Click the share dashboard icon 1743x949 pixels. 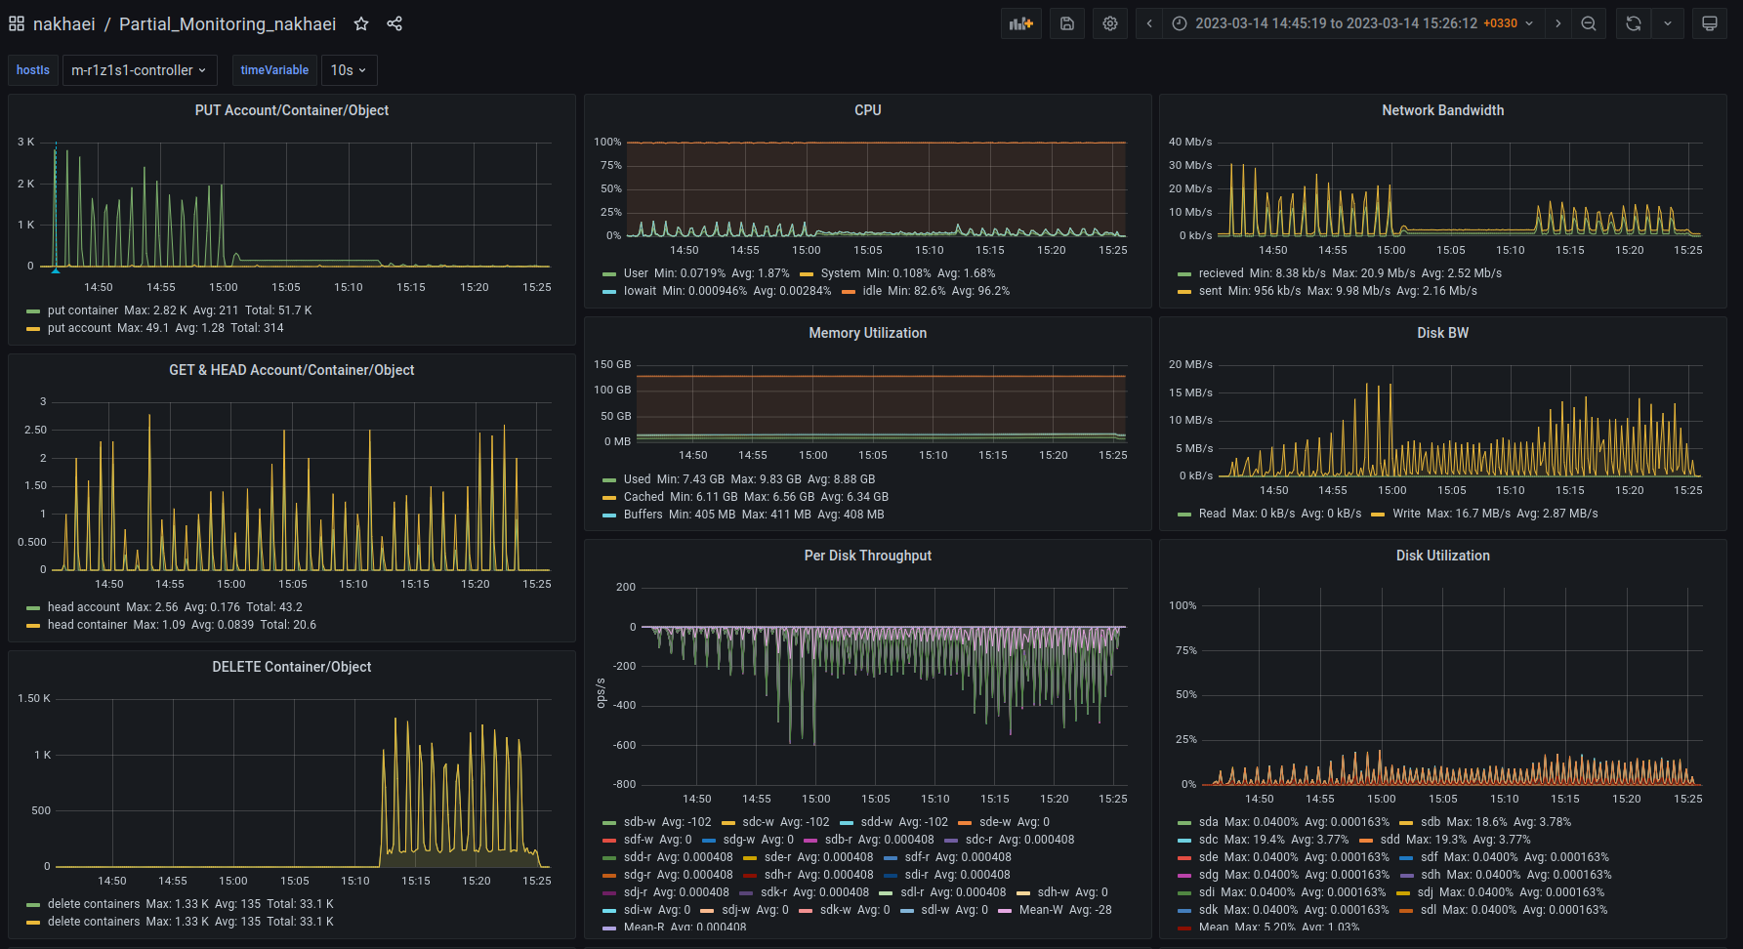[394, 23]
